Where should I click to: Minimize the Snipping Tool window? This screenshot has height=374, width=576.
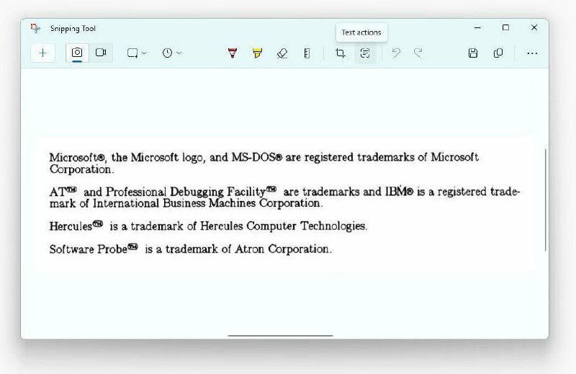[x=477, y=27]
